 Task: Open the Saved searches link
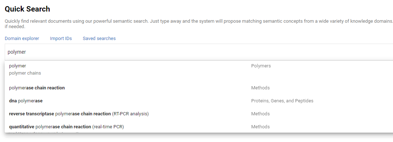[x=99, y=38]
